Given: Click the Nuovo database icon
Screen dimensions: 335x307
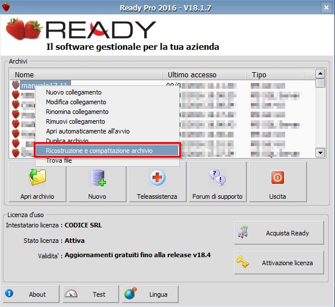Looking at the screenshot, I should [98, 178].
